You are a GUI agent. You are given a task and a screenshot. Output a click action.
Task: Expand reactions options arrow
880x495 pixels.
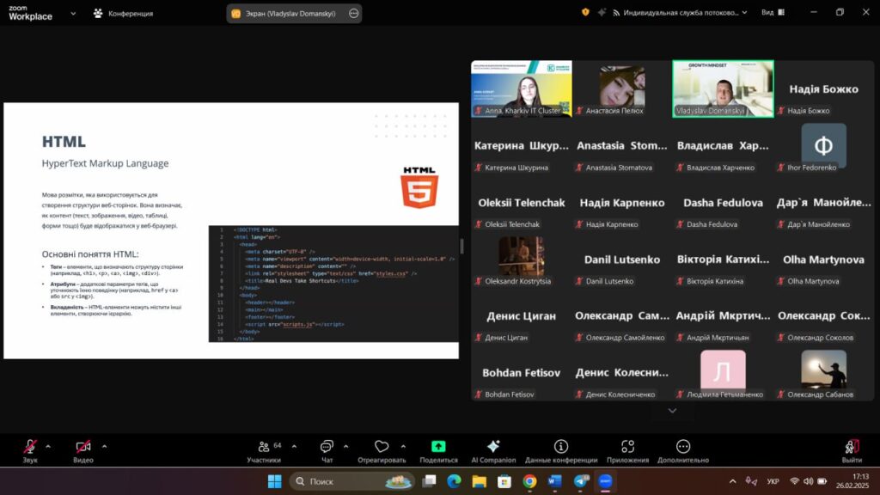(404, 447)
